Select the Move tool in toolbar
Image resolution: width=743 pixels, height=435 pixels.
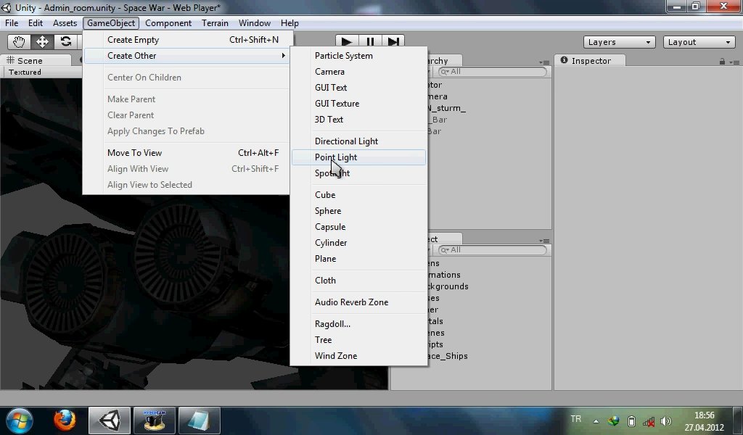pos(42,41)
